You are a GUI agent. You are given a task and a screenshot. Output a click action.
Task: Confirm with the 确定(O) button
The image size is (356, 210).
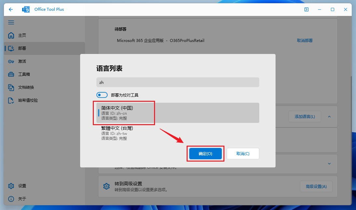click(x=206, y=153)
